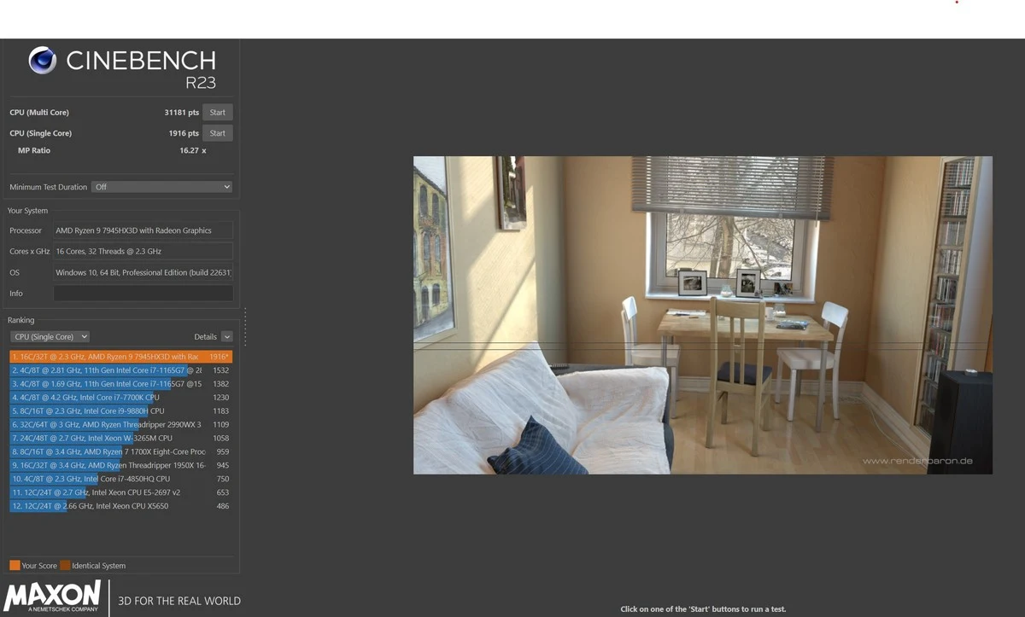The image size is (1025, 617).
Task: Click the orange Your Score legend swatch
Action: (x=15, y=566)
